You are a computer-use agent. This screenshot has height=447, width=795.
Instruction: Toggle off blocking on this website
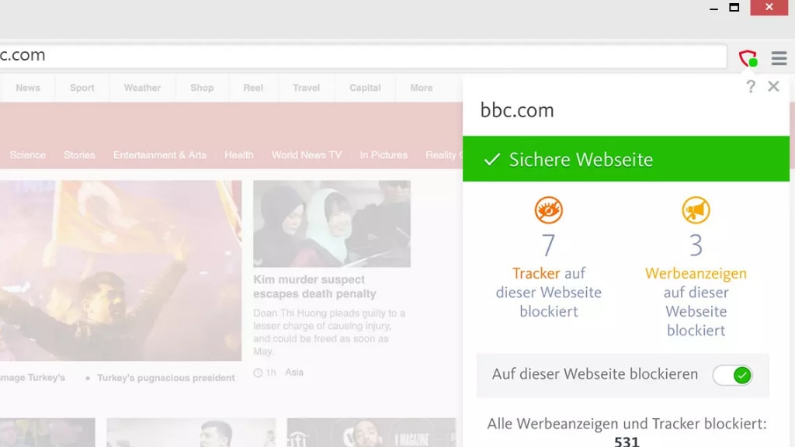click(733, 375)
